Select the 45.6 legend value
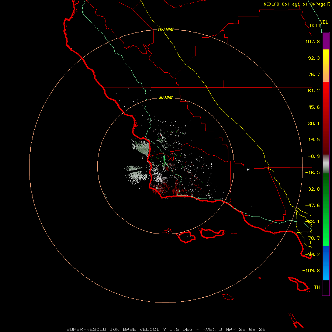Image resolution: width=332 pixels, height=332 pixels. coord(314,107)
